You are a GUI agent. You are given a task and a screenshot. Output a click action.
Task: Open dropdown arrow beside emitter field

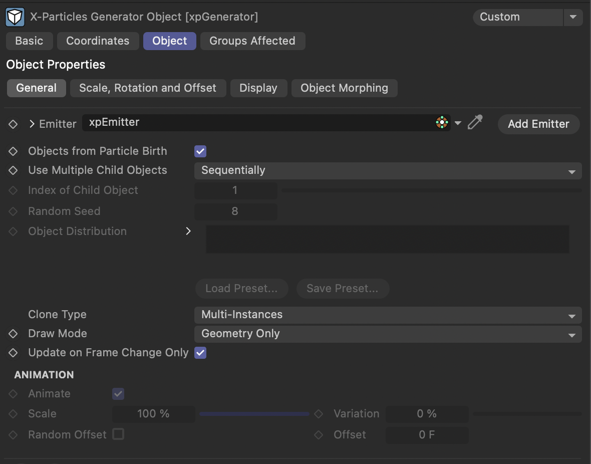coord(458,123)
